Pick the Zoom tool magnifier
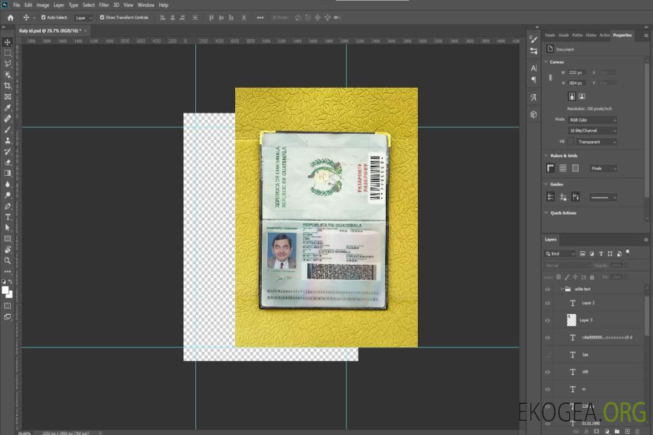Screen dimensions: 653x435 (8, 260)
